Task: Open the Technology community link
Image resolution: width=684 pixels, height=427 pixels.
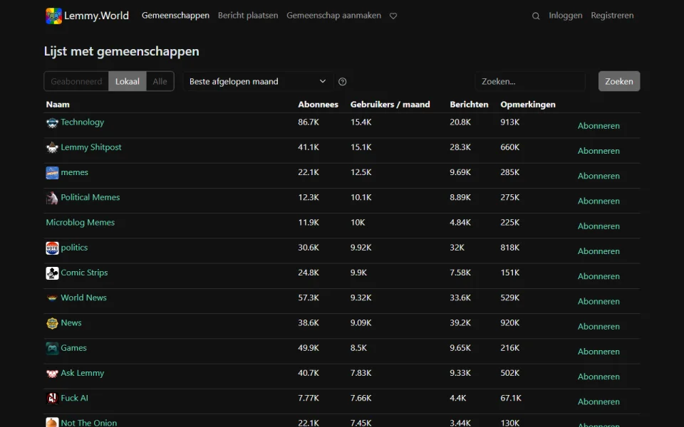Action: (83, 122)
